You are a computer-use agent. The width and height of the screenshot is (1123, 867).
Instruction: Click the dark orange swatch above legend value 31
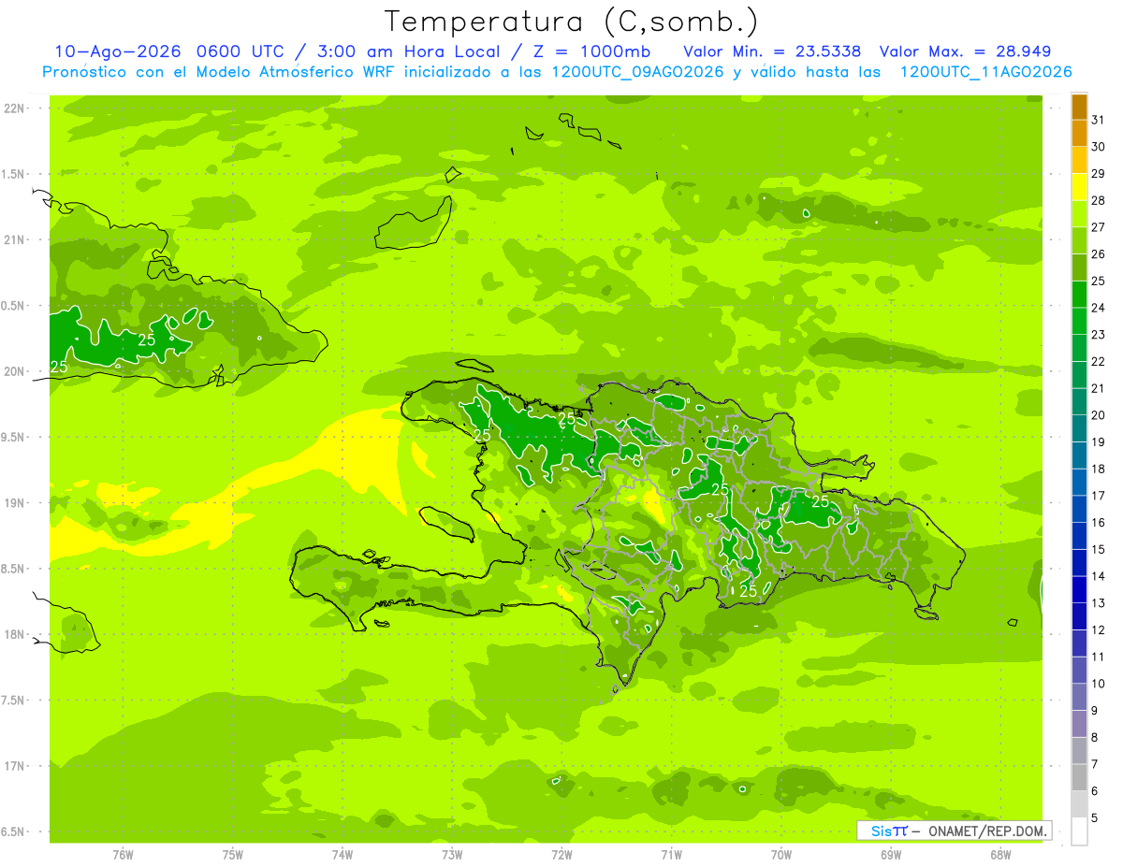click(1079, 108)
